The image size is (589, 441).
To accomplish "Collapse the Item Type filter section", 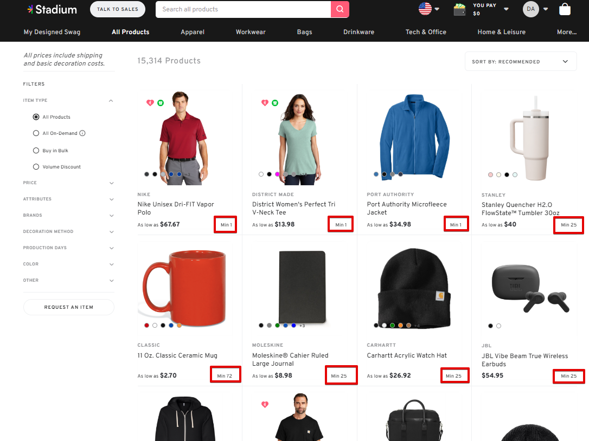I will [x=111, y=101].
